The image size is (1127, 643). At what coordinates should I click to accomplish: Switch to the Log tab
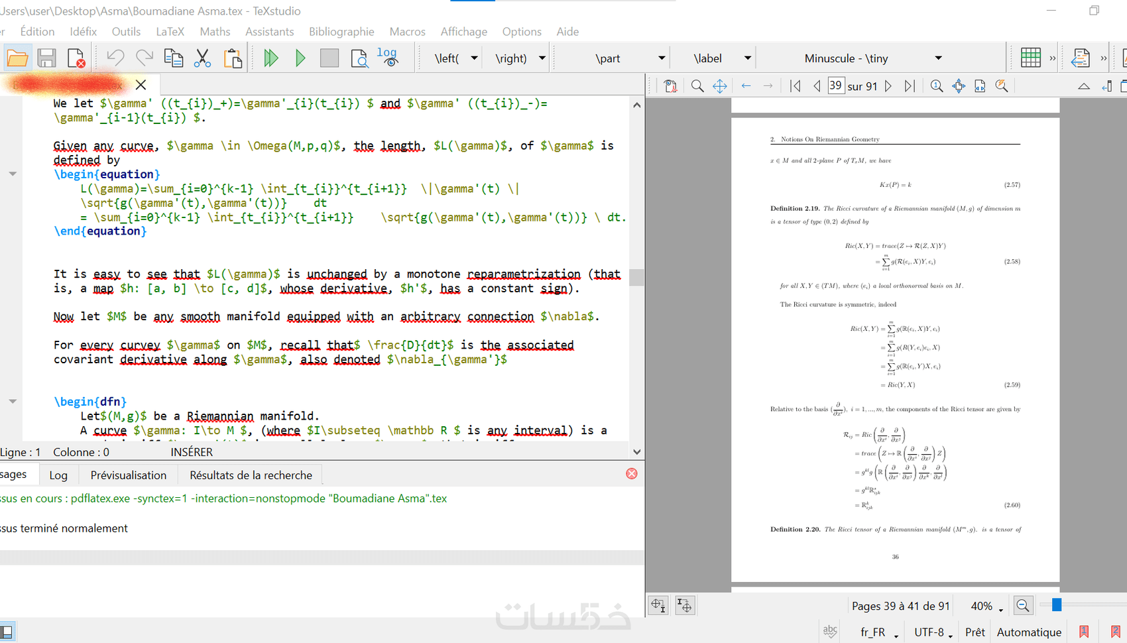pos(58,475)
